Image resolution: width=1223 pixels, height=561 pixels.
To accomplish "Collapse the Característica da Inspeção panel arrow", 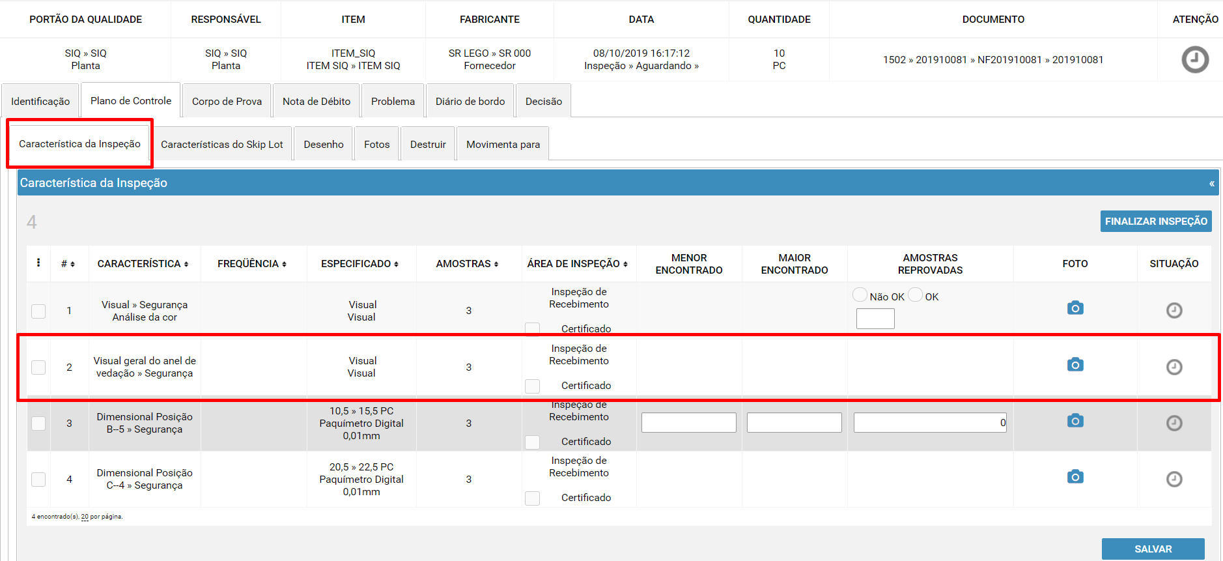I will point(1211,183).
